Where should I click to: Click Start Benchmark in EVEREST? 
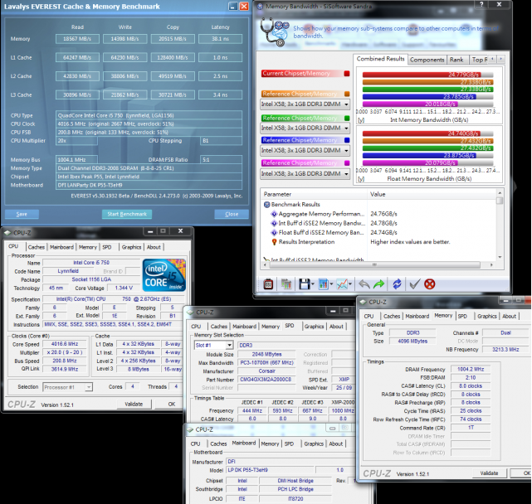click(127, 214)
